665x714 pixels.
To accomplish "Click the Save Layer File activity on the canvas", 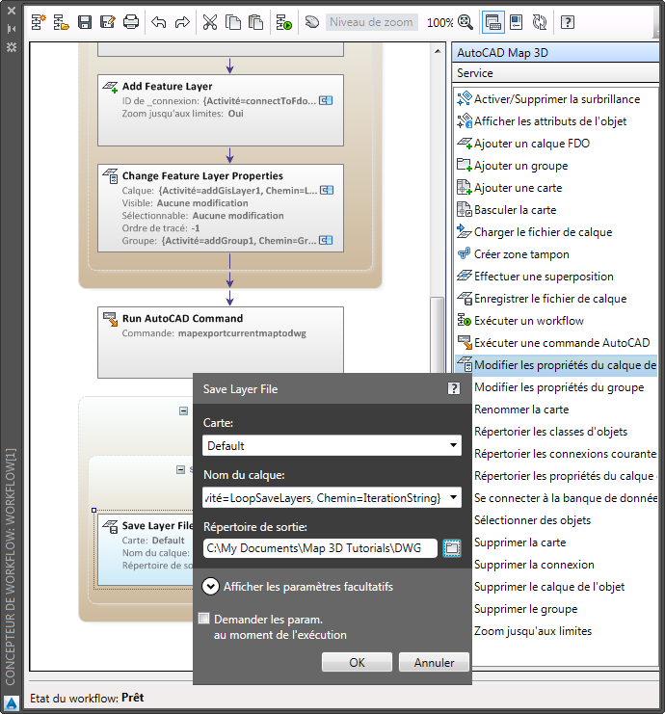I will [146, 550].
